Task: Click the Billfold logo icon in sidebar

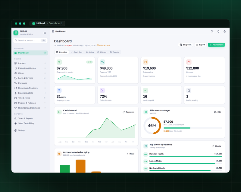Action: pyautogui.click(x=16, y=33)
